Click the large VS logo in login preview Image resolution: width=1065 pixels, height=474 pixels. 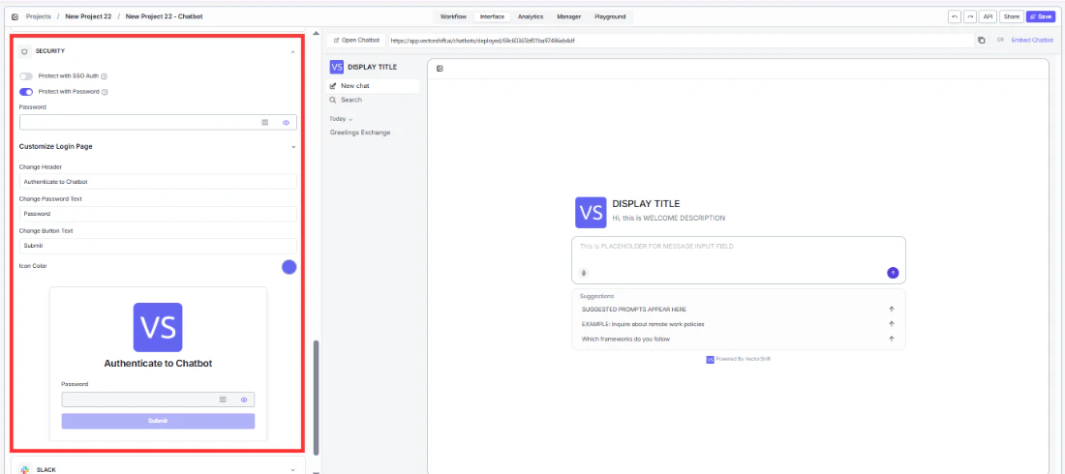[x=158, y=327]
